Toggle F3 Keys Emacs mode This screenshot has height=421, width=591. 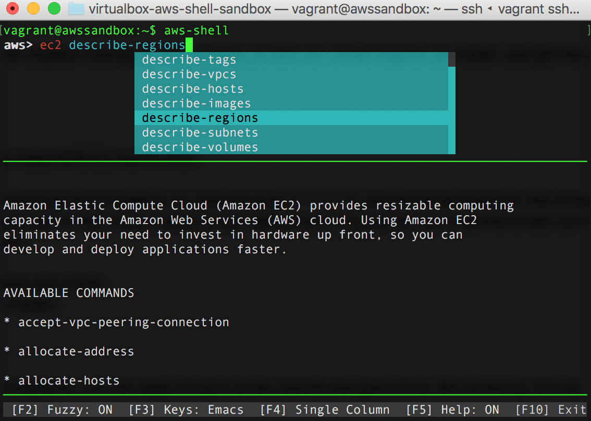click(186, 410)
